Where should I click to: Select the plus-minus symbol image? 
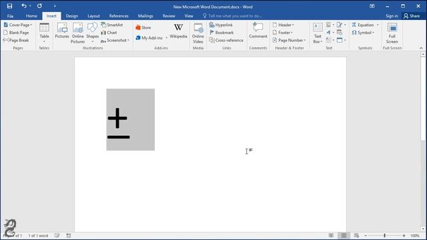point(131,119)
